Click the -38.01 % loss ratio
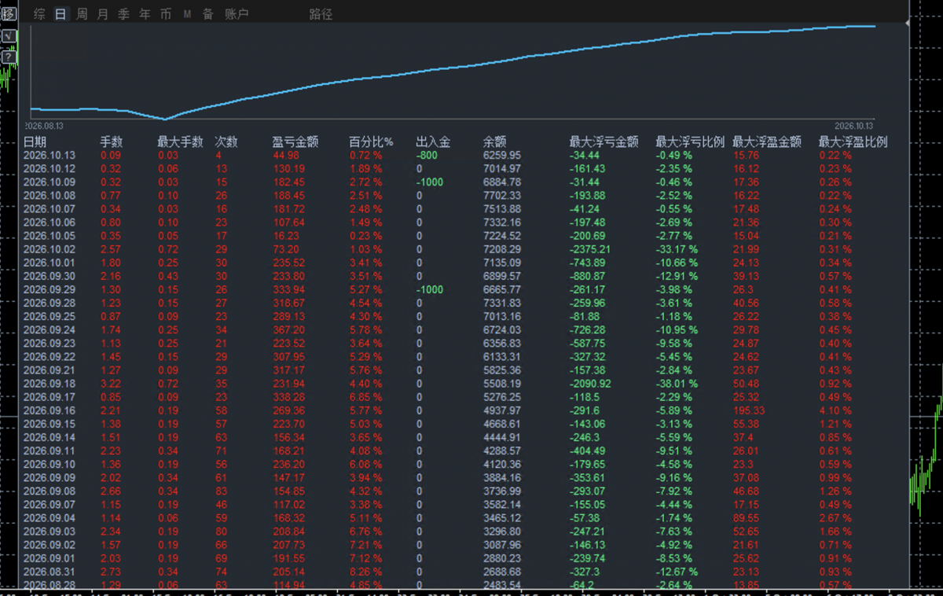This screenshot has height=596, width=943. coord(677,384)
